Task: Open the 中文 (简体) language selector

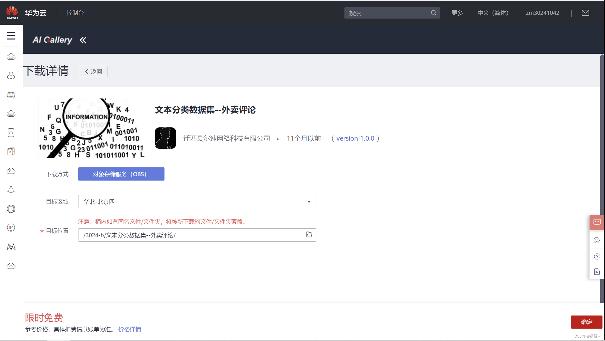Action: [493, 13]
